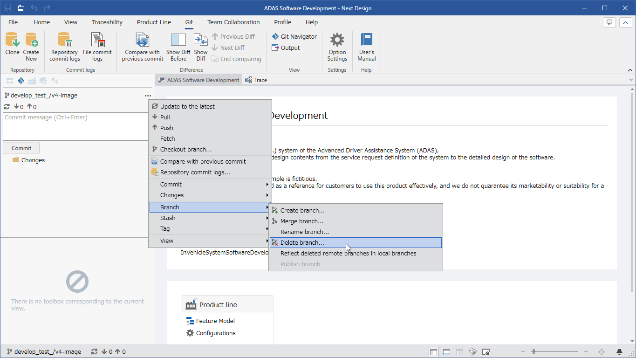The width and height of the screenshot is (636, 358).
Task: Toggle Git Navigator panel in View group
Action: click(x=294, y=36)
